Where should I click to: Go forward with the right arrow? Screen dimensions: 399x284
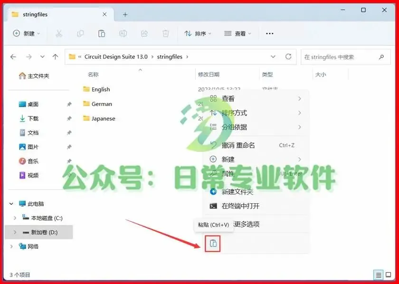point(29,57)
